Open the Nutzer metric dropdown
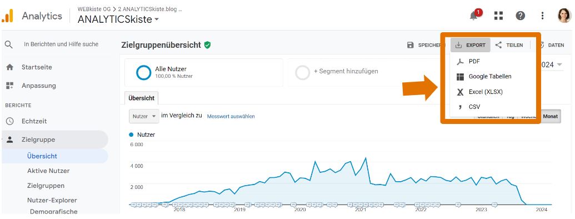The image size is (575, 219). point(144,116)
